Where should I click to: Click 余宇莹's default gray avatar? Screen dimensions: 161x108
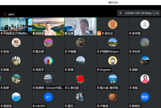pos(145,25)
